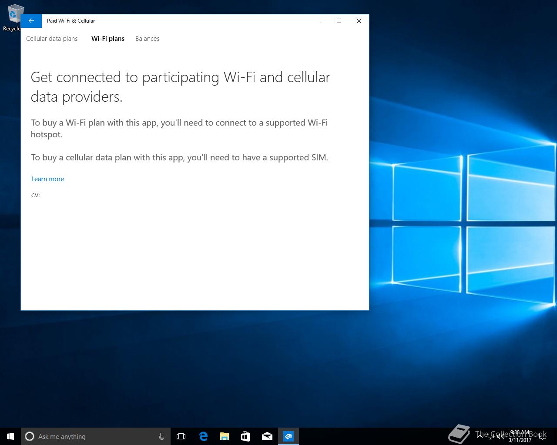Open the Mail app on taskbar

tap(267, 436)
